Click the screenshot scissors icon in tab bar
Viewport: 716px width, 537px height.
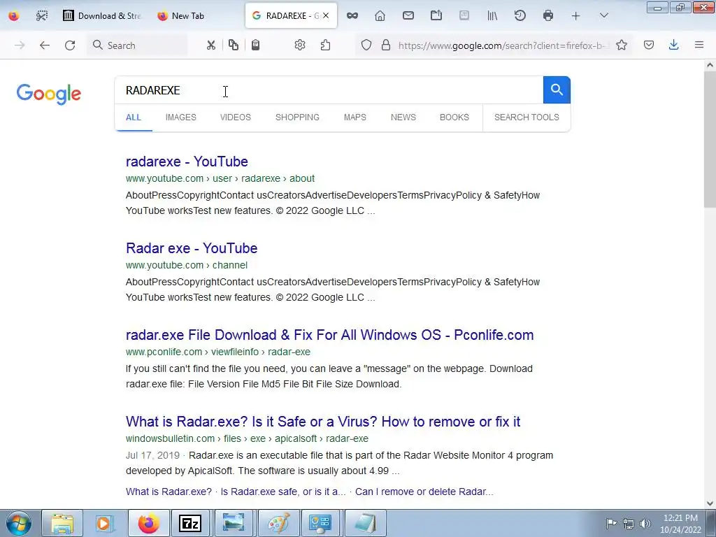[41, 16]
